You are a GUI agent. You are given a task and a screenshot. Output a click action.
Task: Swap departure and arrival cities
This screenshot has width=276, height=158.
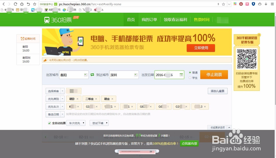92,75
